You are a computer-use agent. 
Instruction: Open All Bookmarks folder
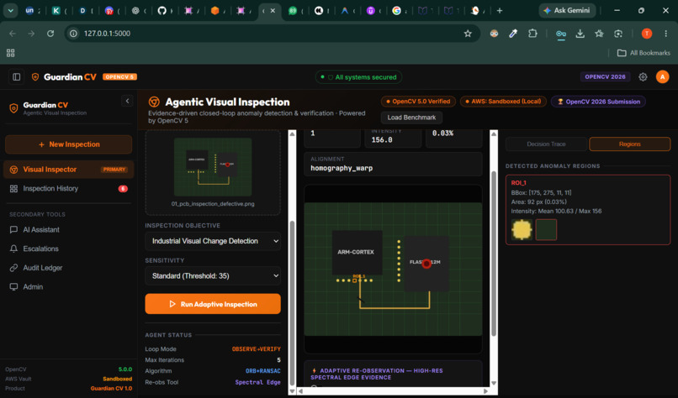[x=644, y=53]
